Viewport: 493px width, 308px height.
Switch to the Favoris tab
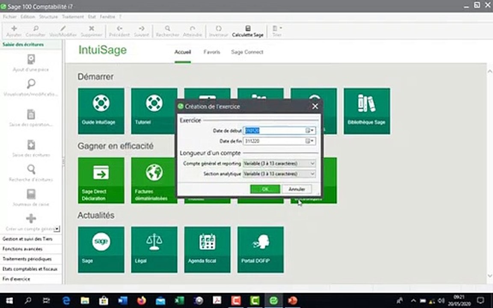pos(211,52)
